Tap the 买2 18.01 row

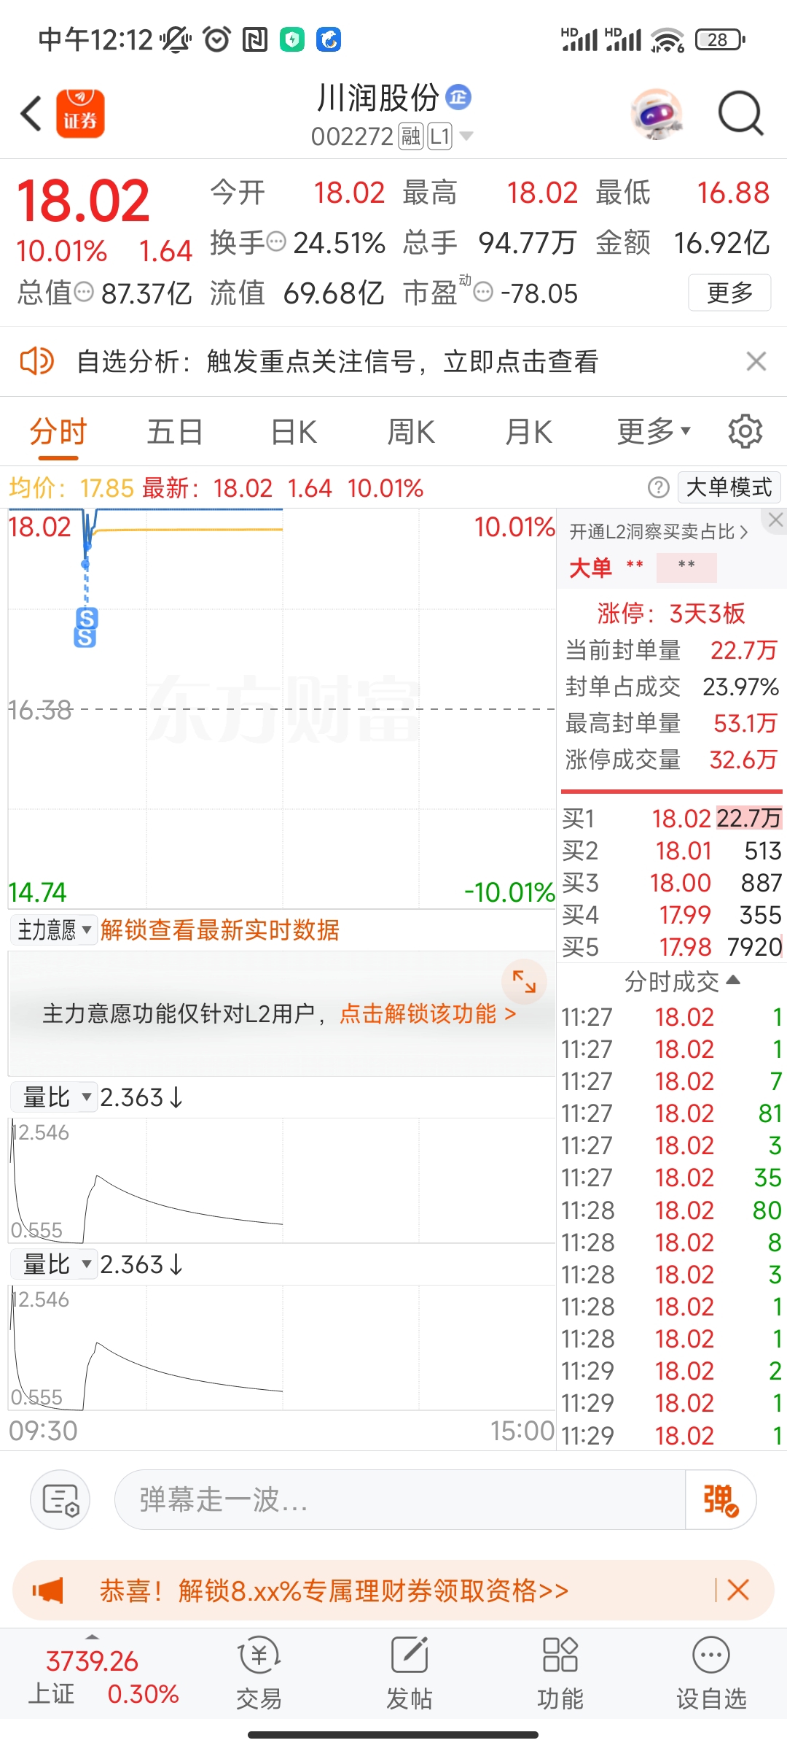pyautogui.click(x=672, y=851)
